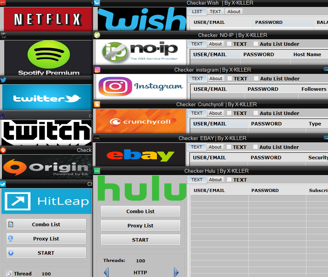Click the Twitter bird title icon
Screen dimensions: 328x277
[x=3, y=80]
